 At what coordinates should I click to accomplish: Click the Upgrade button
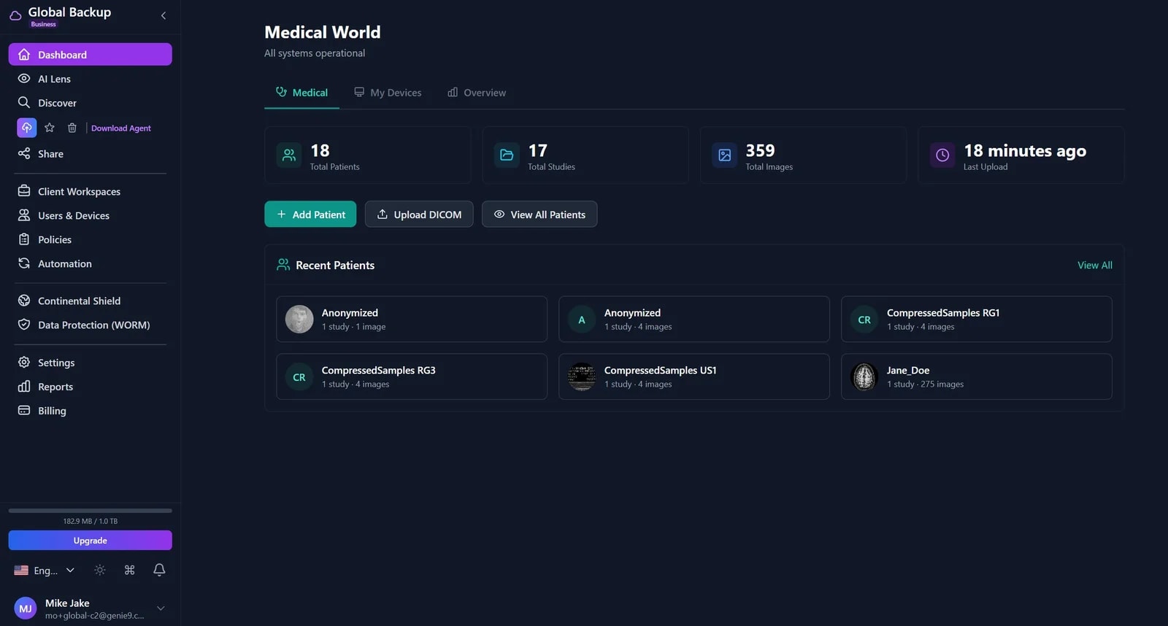pyautogui.click(x=91, y=541)
